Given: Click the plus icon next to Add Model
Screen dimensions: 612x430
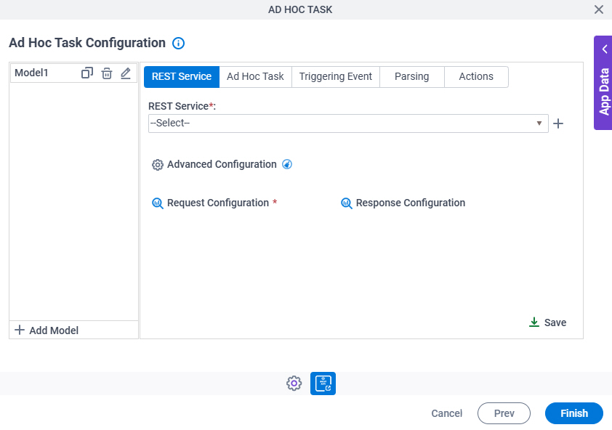Looking at the screenshot, I should pos(20,330).
